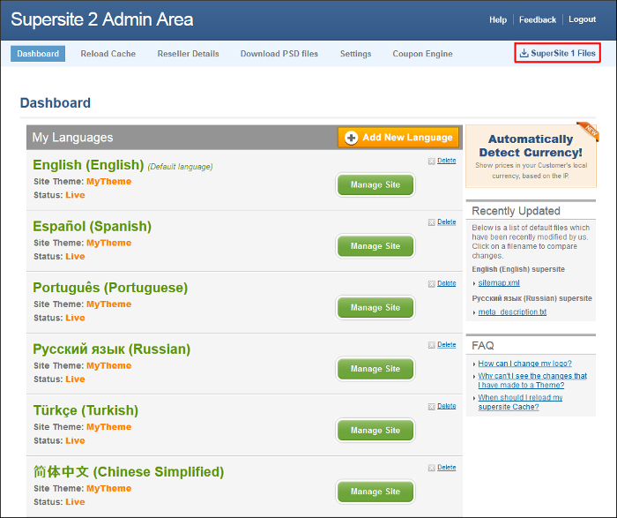Open the Reload Cache tab
The width and height of the screenshot is (617, 518).
click(108, 54)
